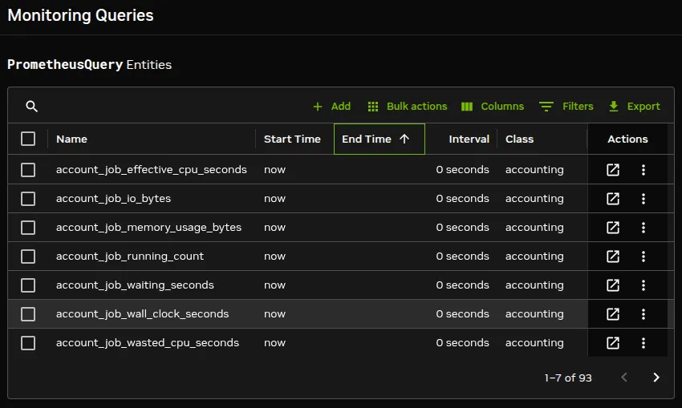Open more menu for account_job_memory_usage_bytes
The height and width of the screenshot is (408, 682).
[643, 228]
